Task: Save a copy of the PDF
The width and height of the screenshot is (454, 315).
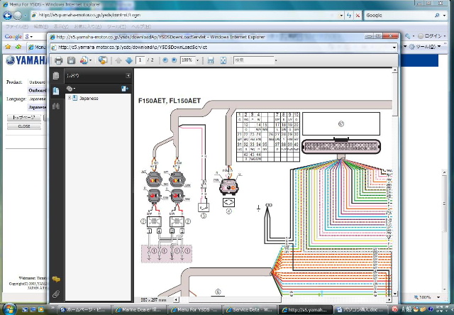Action: click(x=71, y=60)
